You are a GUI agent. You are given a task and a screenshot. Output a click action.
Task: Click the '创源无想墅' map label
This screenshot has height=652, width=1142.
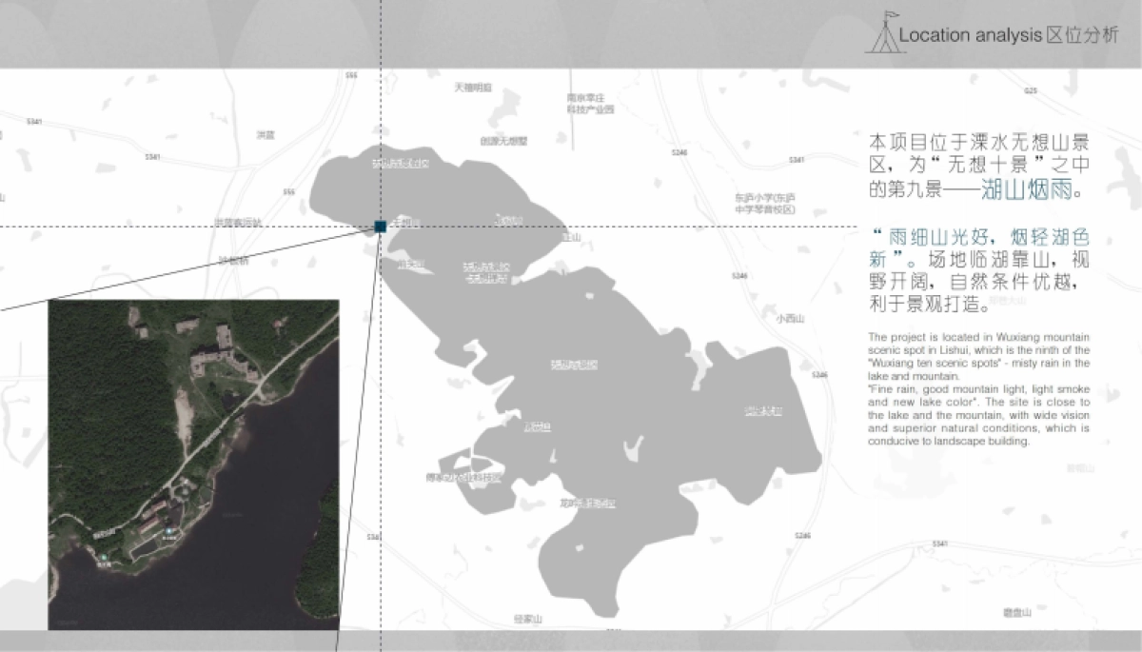(503, 141)
